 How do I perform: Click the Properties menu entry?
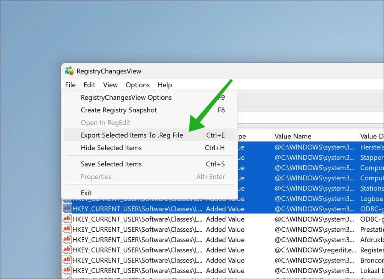(149, 177)
